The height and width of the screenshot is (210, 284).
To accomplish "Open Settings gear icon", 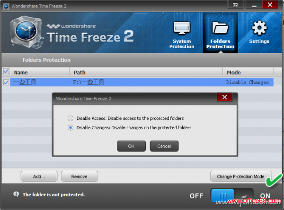I will click(259, 28).
